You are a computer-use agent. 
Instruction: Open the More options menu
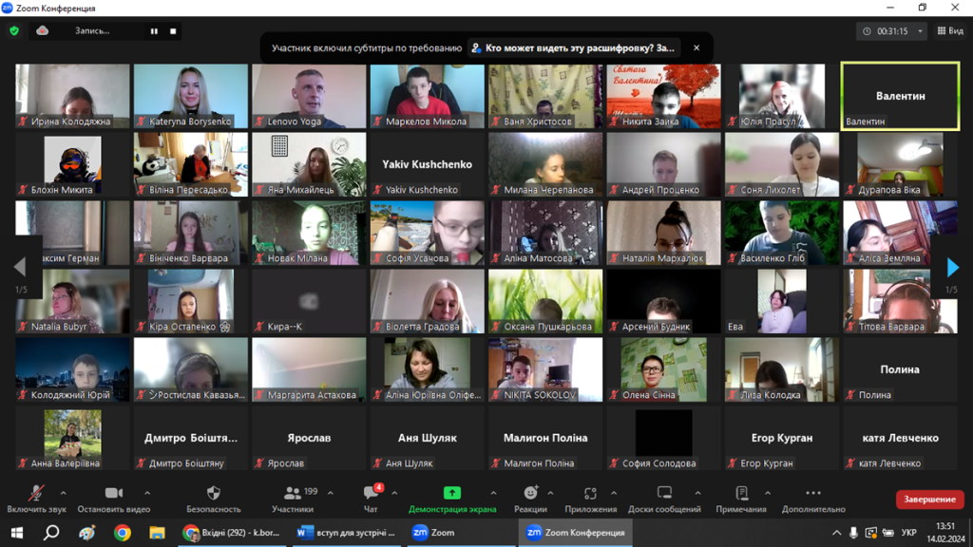point(812,498)
